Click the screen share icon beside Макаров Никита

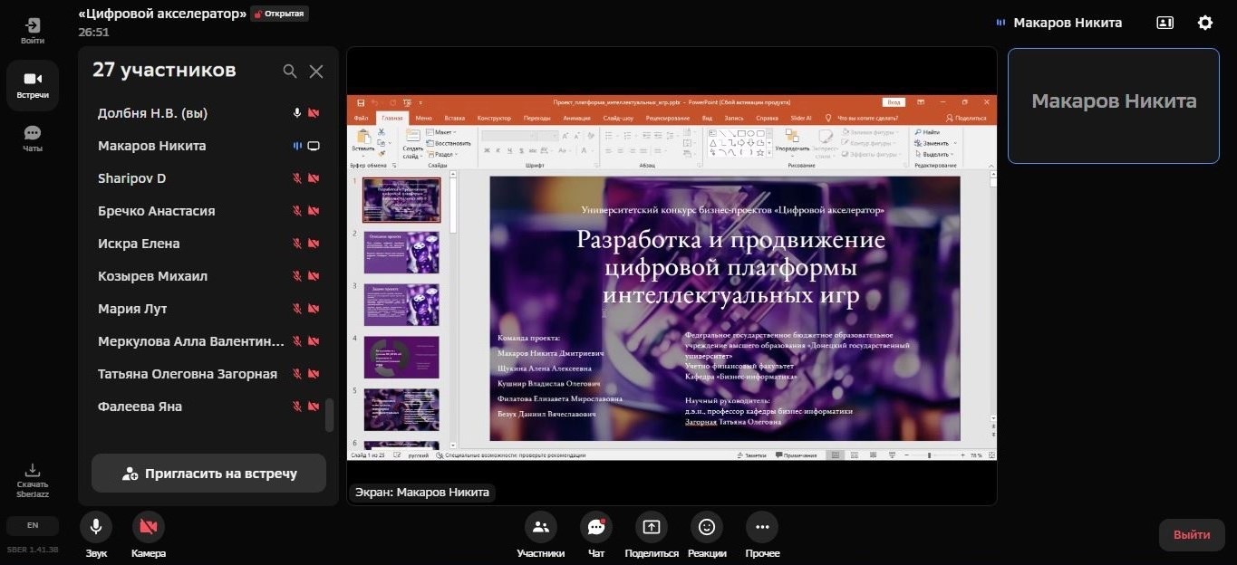314,146
